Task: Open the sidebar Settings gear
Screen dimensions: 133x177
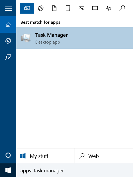Action: pyautogui.click(x=8, y=41)
